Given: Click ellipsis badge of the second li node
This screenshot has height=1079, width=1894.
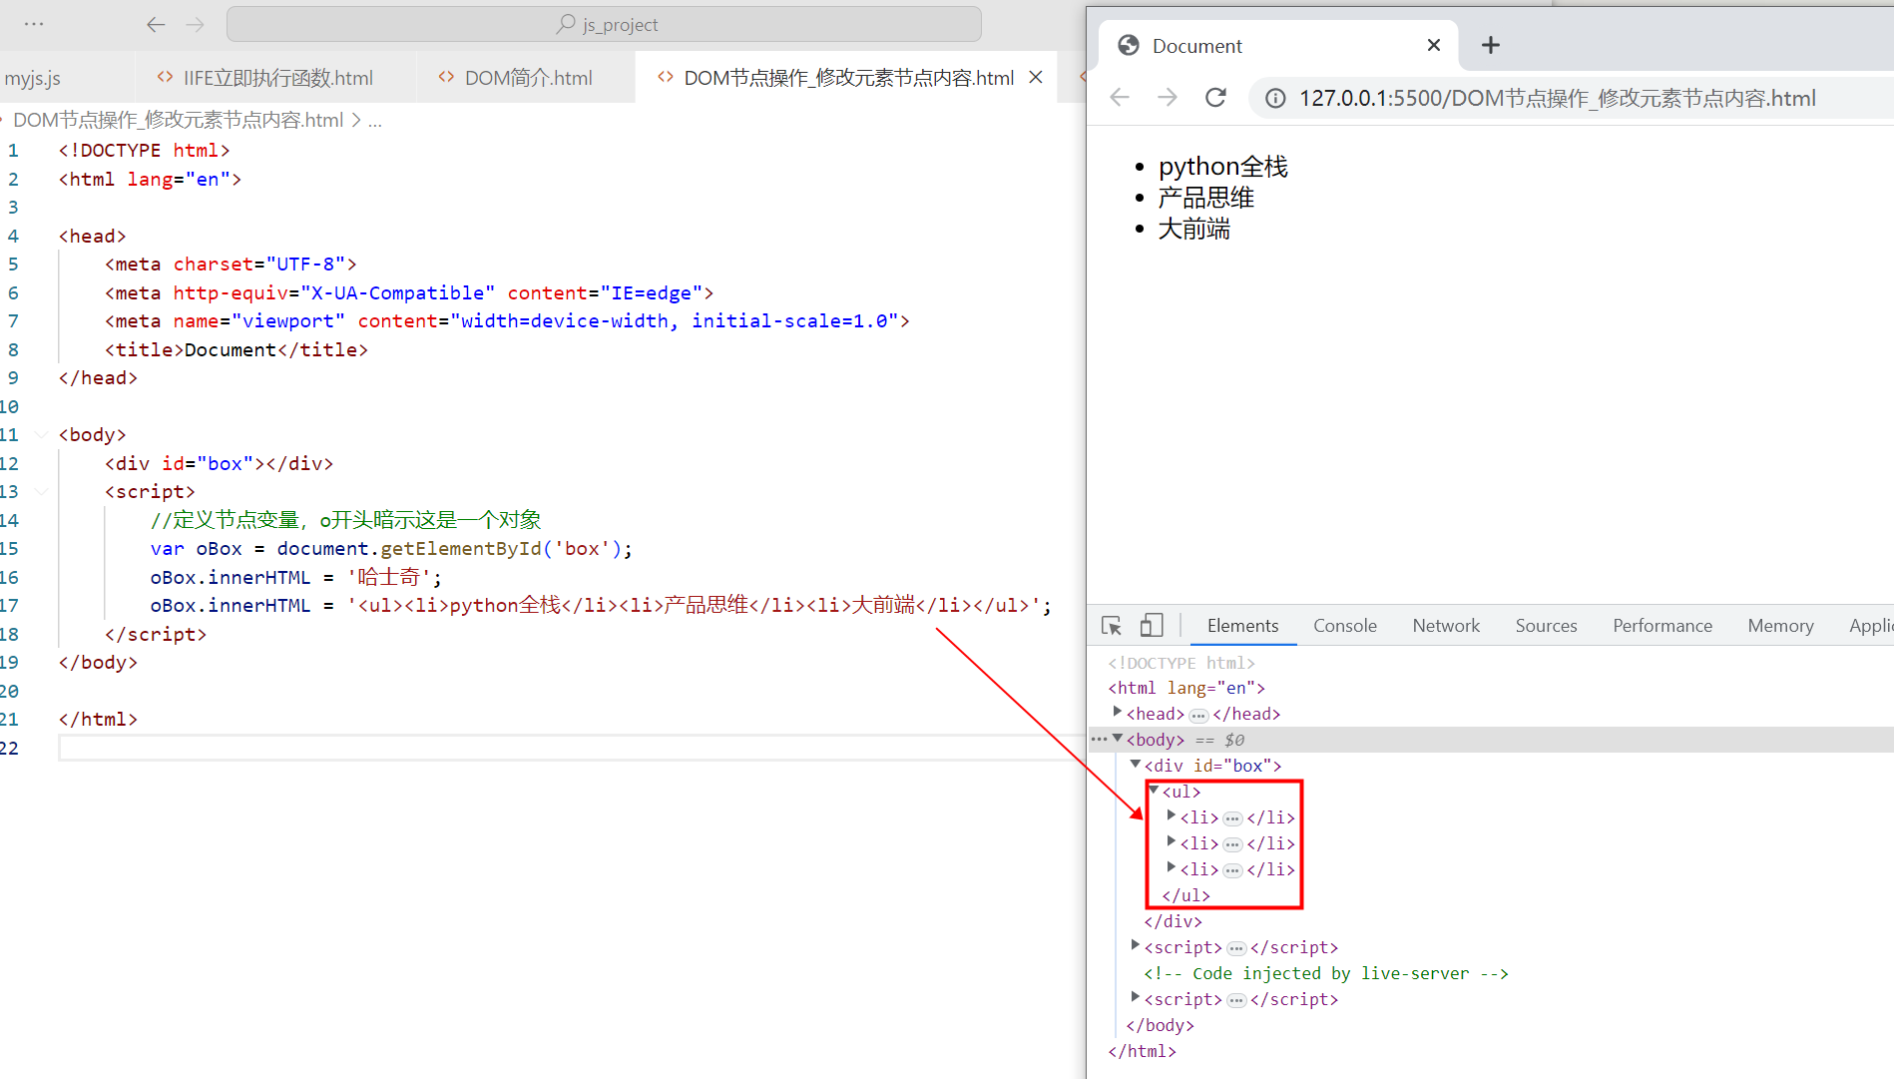Looking at the screenshot, I should (1233, 844).
